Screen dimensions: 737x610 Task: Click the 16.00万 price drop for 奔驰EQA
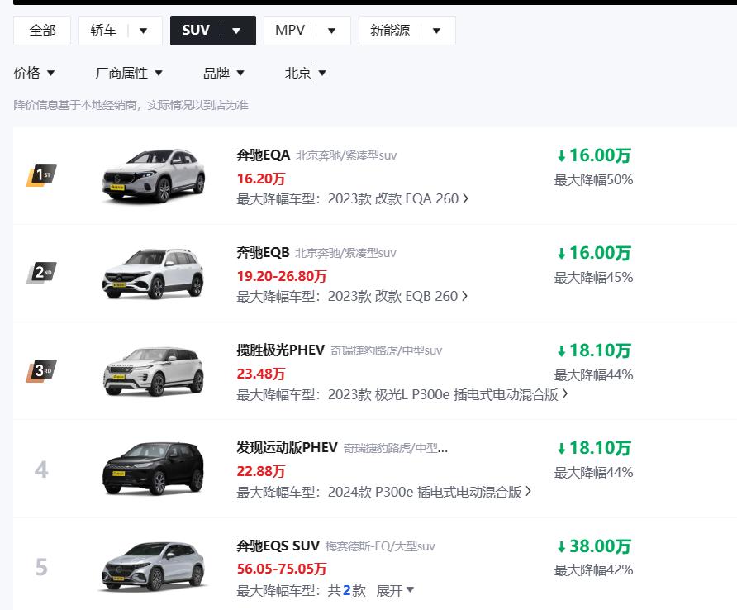594,155
